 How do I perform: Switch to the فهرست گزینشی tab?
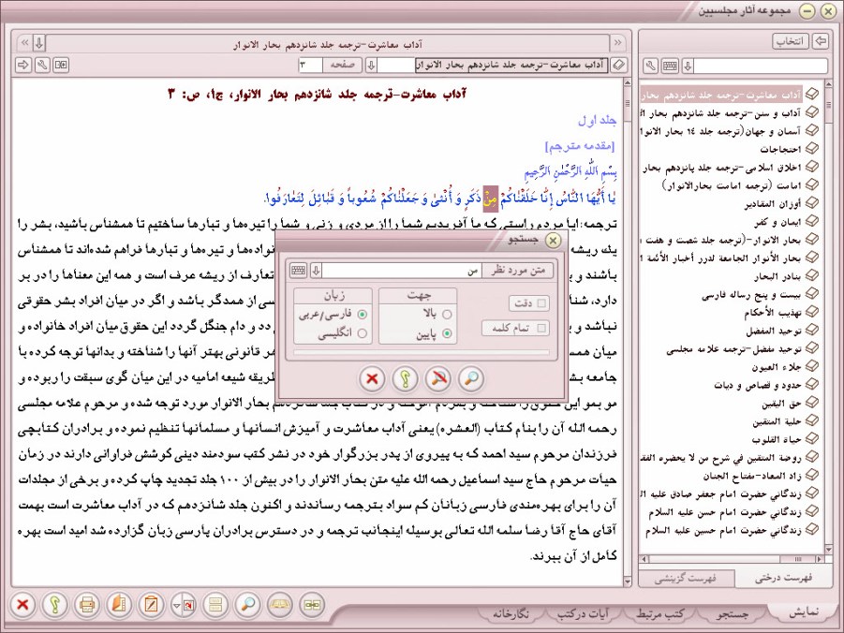click(686, 579)
